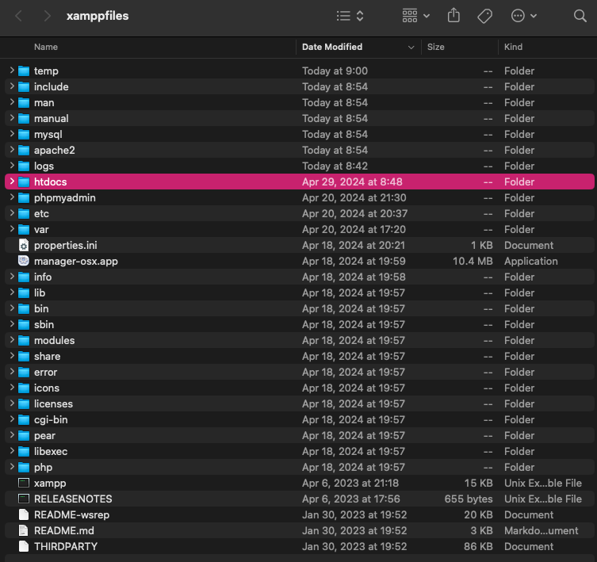Select the pear folder icon
This screenshot has height=562, width=597.
tap(24, 436)
